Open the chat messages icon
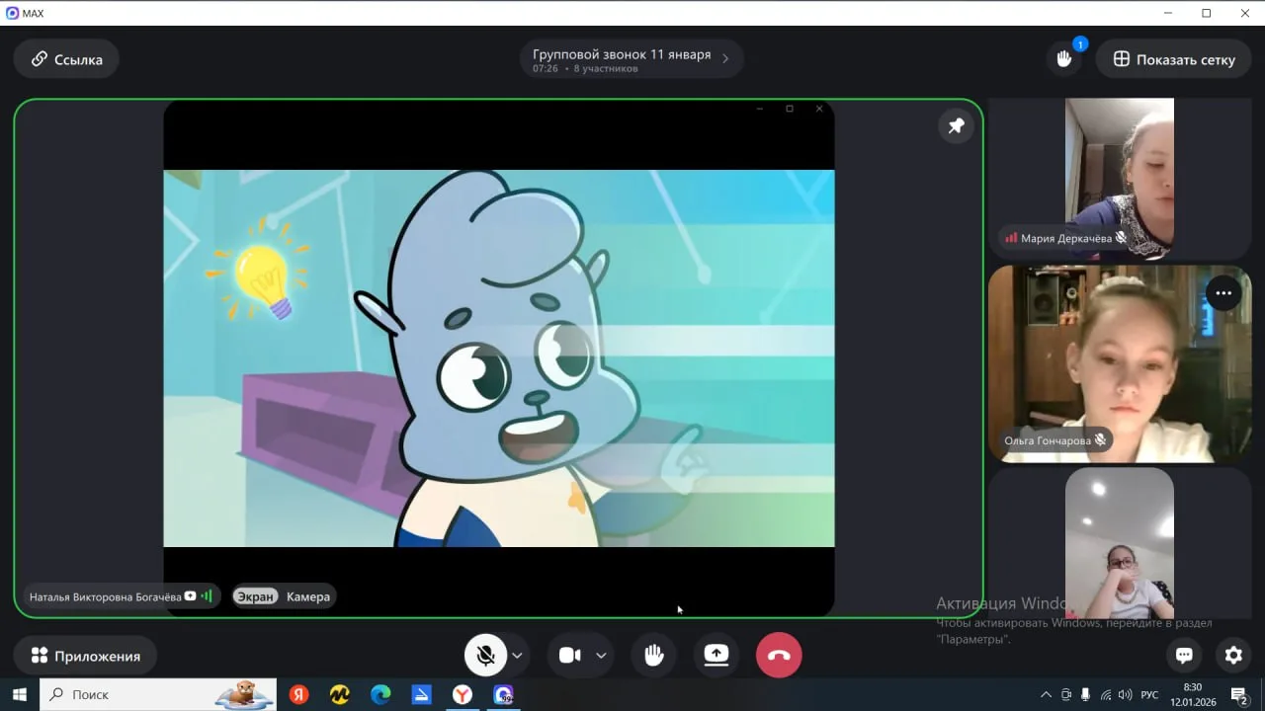Screen dimensions: 1265x711 click(1184, 655)
